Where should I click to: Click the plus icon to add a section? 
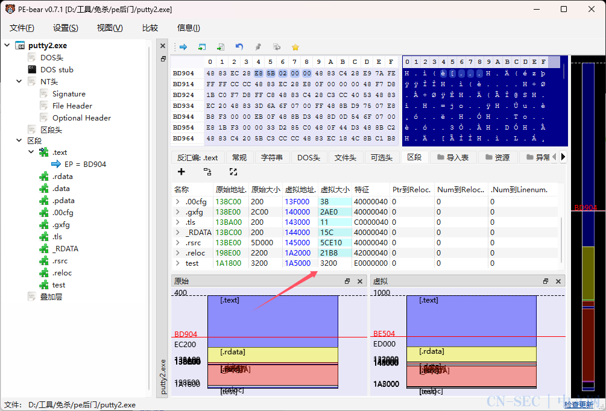(x=181, y=172)
